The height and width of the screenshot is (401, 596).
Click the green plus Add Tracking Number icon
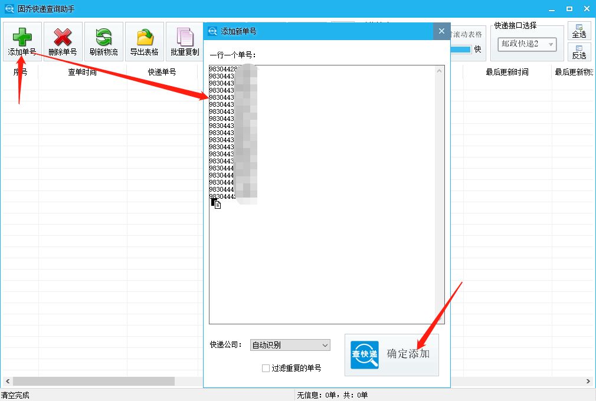click(x=22, y=37)
